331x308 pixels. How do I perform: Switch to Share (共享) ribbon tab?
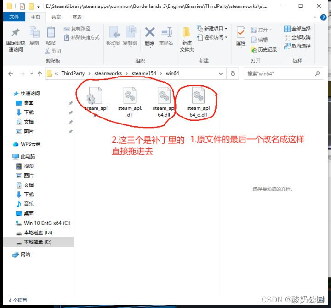(x=56, y=17)
